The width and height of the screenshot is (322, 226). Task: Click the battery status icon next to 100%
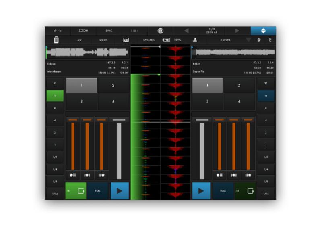click(166, 40)
